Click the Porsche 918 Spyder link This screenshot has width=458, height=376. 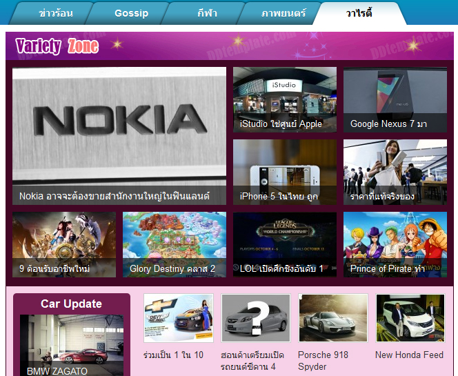tap(323, 361)
